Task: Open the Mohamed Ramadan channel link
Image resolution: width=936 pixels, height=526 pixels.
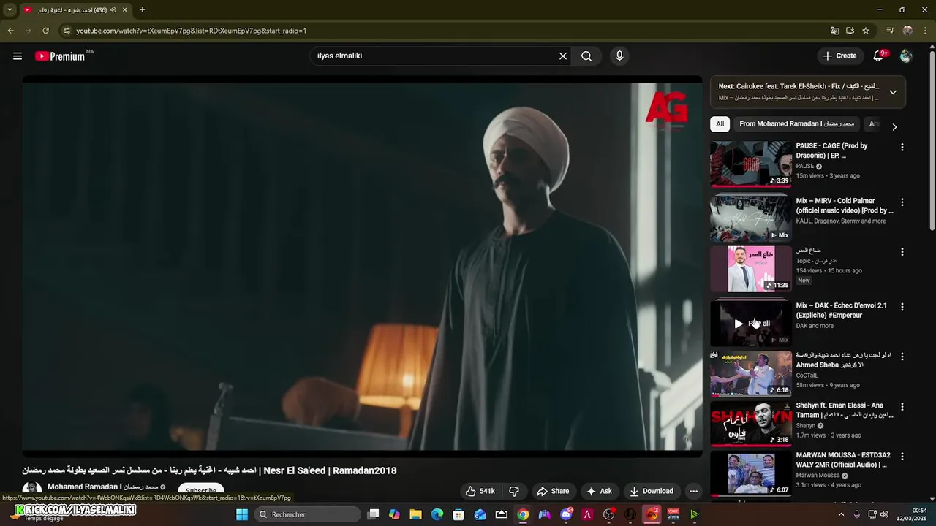Action: pyautogui.click(x=103, y=487)
